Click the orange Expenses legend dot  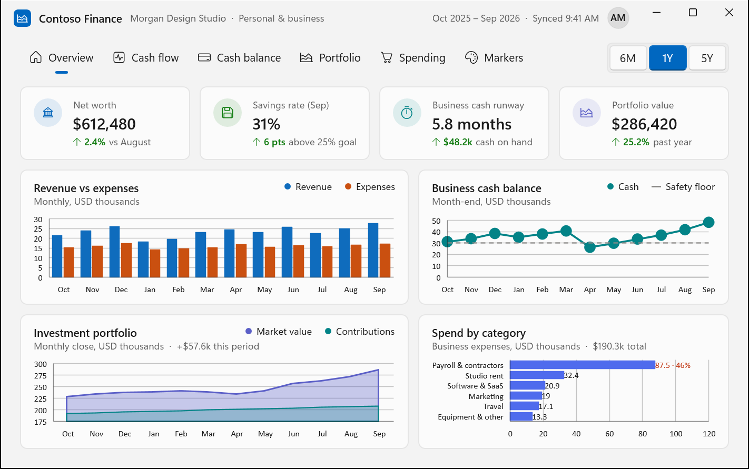pos(348,187)
